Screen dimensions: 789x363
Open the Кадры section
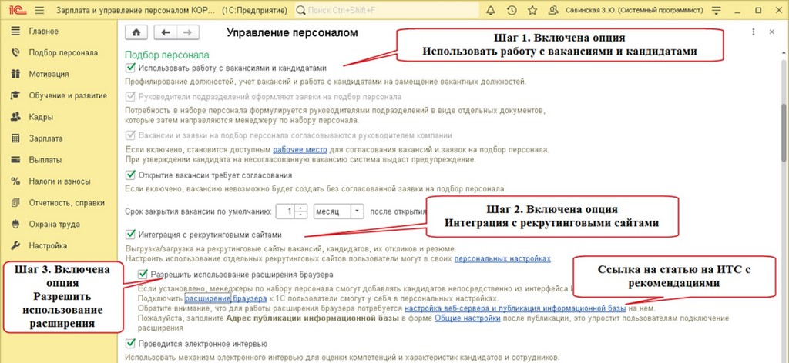coord(41,117)
